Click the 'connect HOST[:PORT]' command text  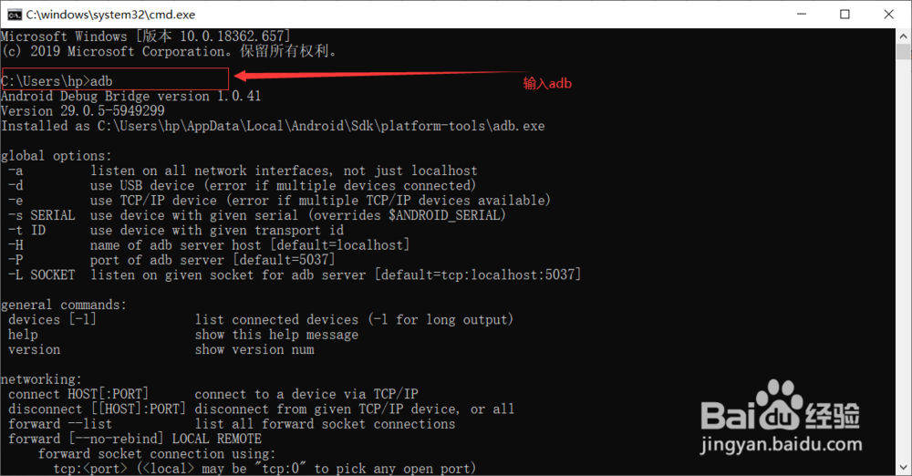click(x=78, y=394)
